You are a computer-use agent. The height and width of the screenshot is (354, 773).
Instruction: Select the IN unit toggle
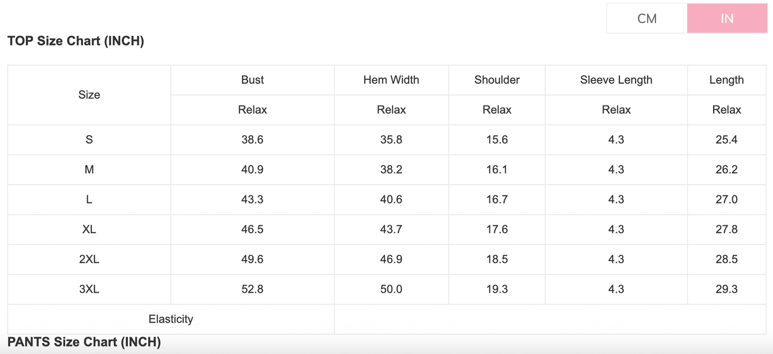pos(726,19)
